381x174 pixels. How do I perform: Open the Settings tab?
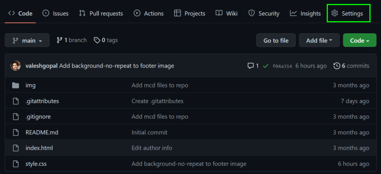tap(347, 13)
